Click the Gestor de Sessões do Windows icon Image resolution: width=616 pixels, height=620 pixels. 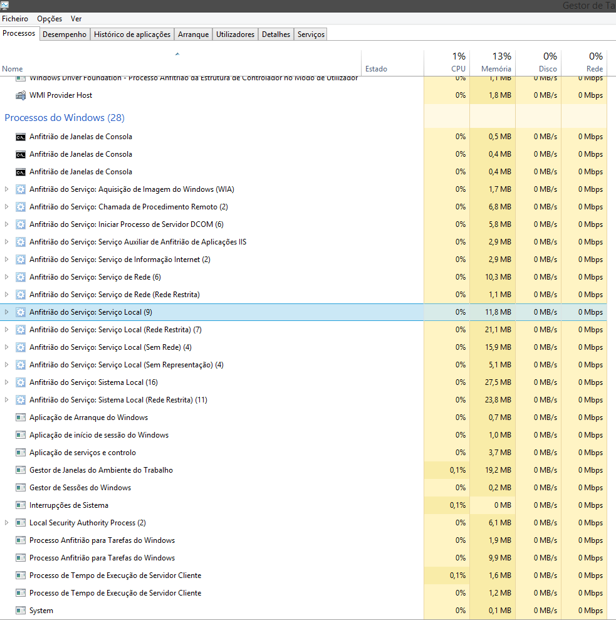[21, 488]
